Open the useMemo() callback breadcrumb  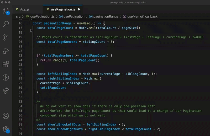[142, 16]
